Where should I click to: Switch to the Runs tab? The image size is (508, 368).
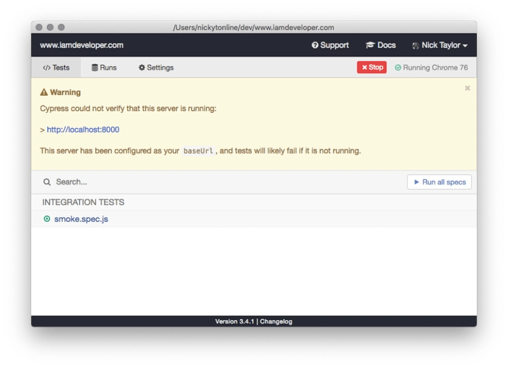click(104, 67)
